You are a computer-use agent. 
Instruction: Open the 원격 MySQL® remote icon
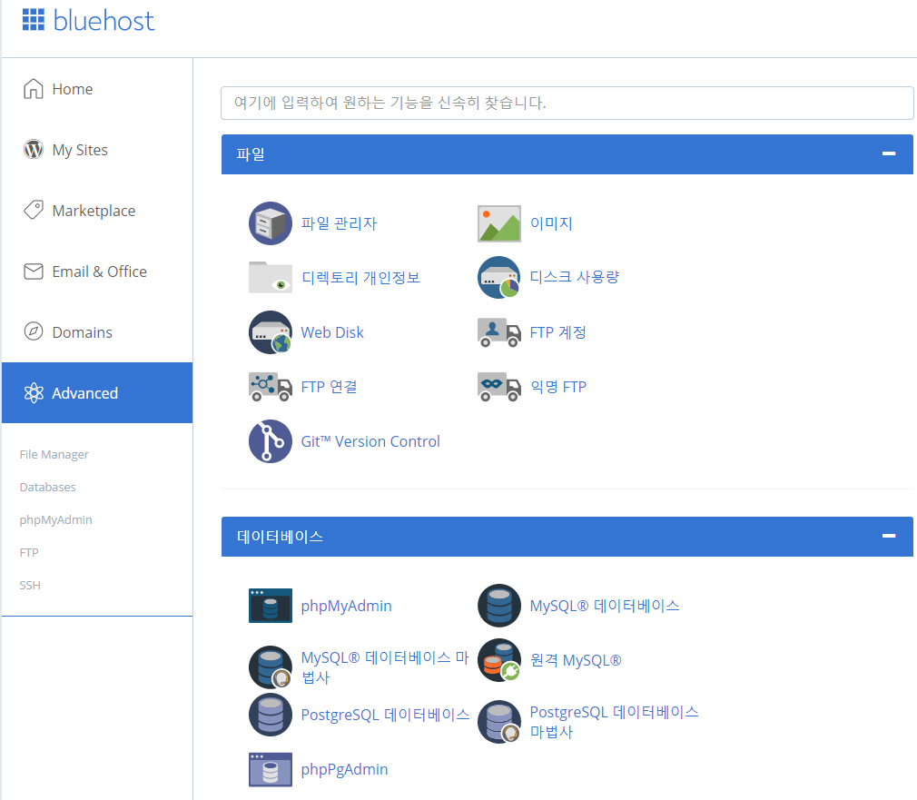(x=498, y=660)
